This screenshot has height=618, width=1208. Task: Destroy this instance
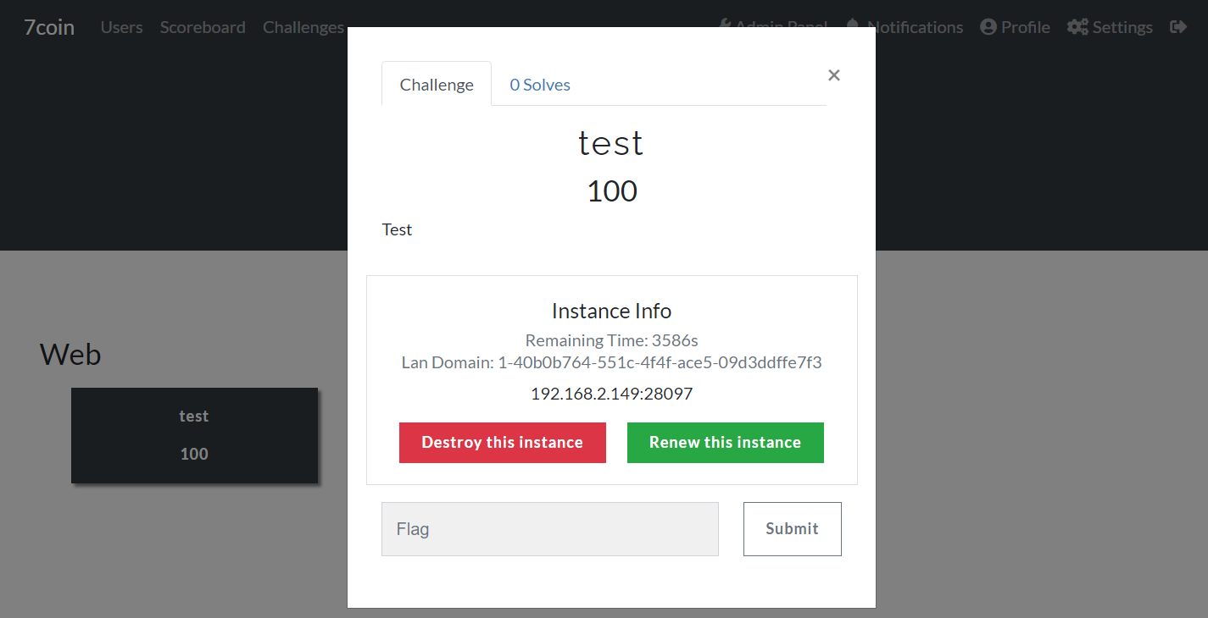point(503,443)
